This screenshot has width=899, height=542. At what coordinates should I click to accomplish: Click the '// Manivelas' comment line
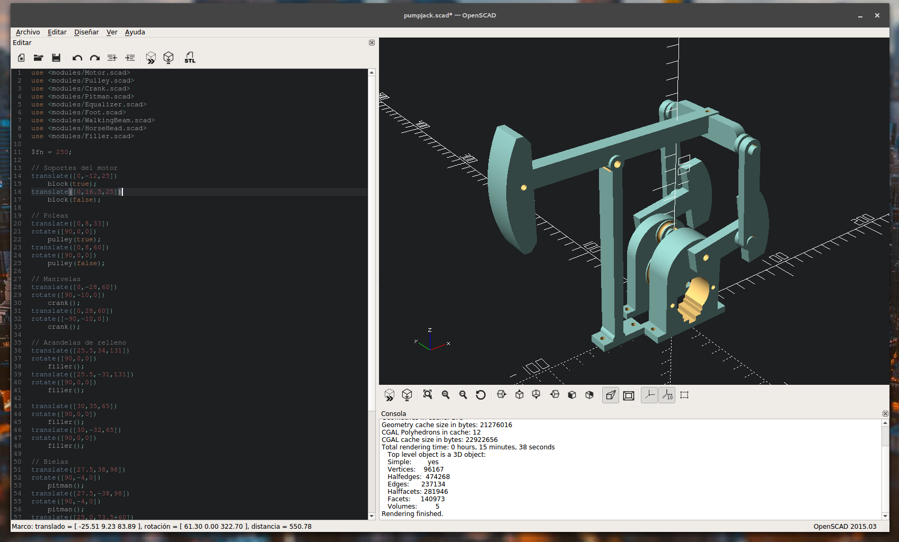click(x=56, y=279)
